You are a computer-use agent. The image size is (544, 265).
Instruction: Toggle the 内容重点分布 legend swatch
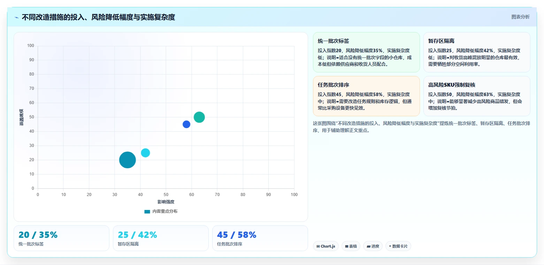pyautogui.click(x=147, y=211)
